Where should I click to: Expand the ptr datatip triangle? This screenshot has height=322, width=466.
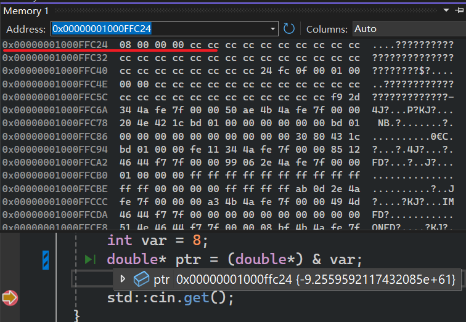123,279
